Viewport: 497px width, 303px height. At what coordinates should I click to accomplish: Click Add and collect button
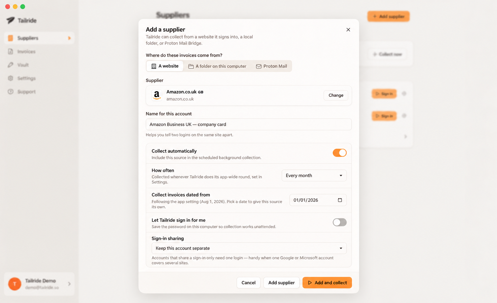coord(327,283)
